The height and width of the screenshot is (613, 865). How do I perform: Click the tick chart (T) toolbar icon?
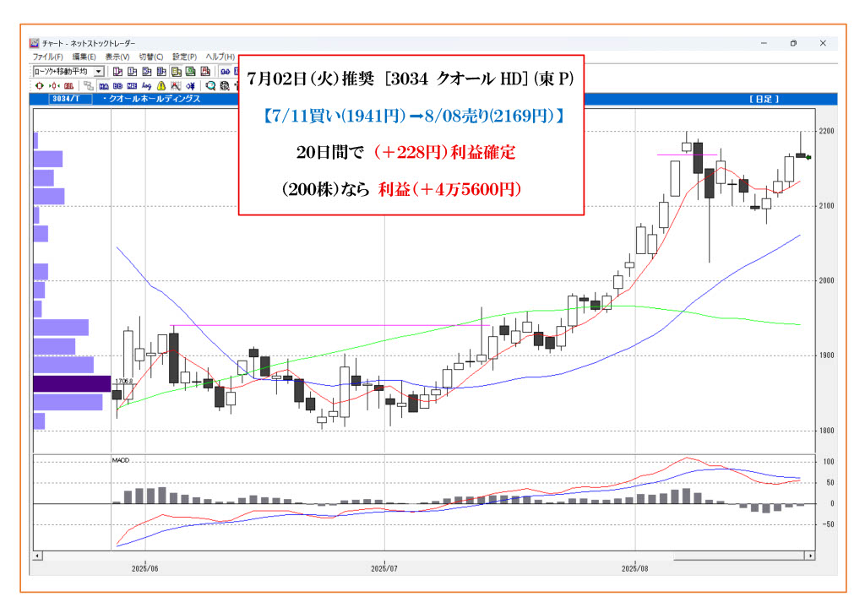(117, 72)
